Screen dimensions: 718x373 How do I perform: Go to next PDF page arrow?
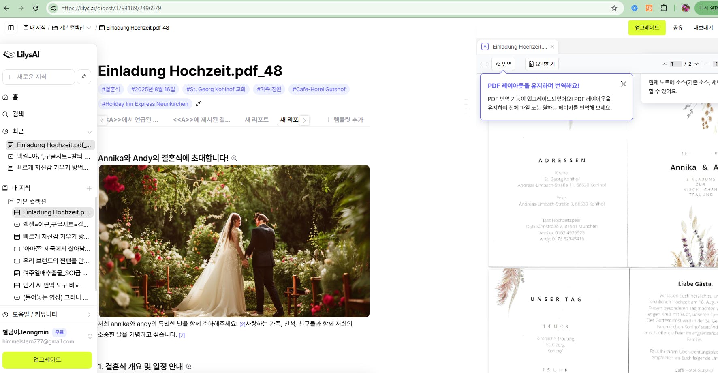[697, 64]
